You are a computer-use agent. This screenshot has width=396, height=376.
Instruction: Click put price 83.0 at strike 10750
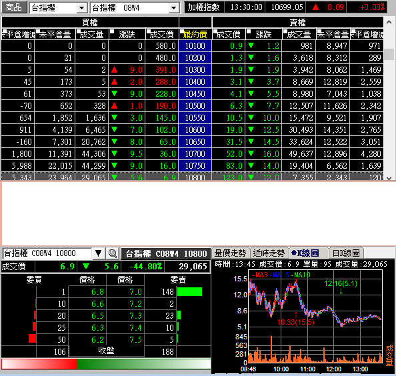(x=229, y=165)
